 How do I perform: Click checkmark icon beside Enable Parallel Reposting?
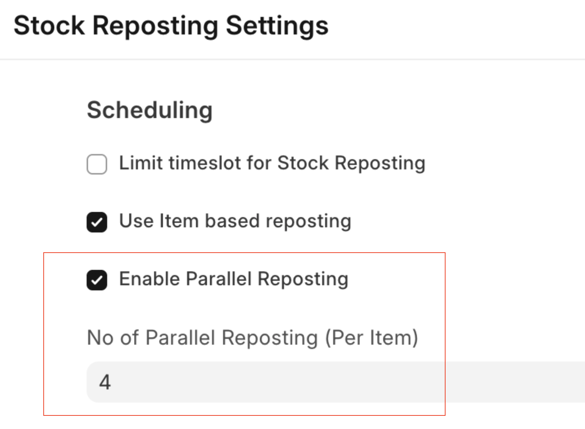point(97,280)
